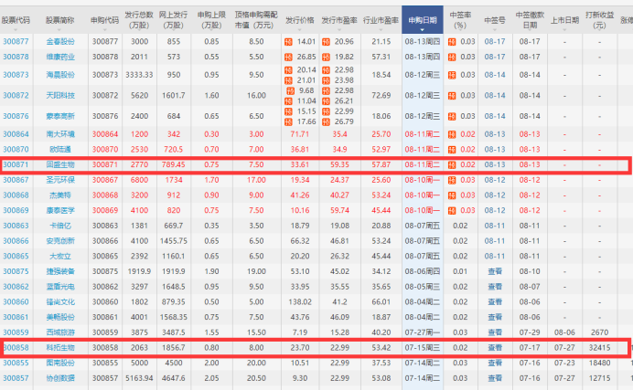Viewport: 633px width, 390px height.
Task: Click the 中签率 预 icon in the 300876 row
Action: [x=452, y=116]
